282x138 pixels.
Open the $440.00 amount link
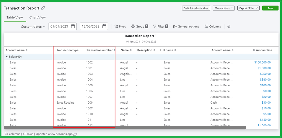[265, 120]
